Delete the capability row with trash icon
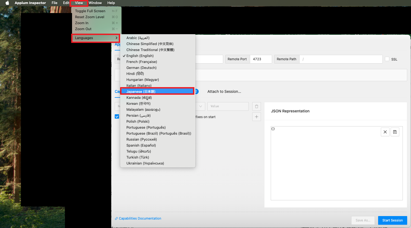 [257, 106]
